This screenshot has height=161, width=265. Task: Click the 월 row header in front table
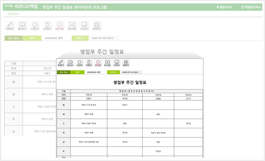pyautogui.click(x=64, y=105)
